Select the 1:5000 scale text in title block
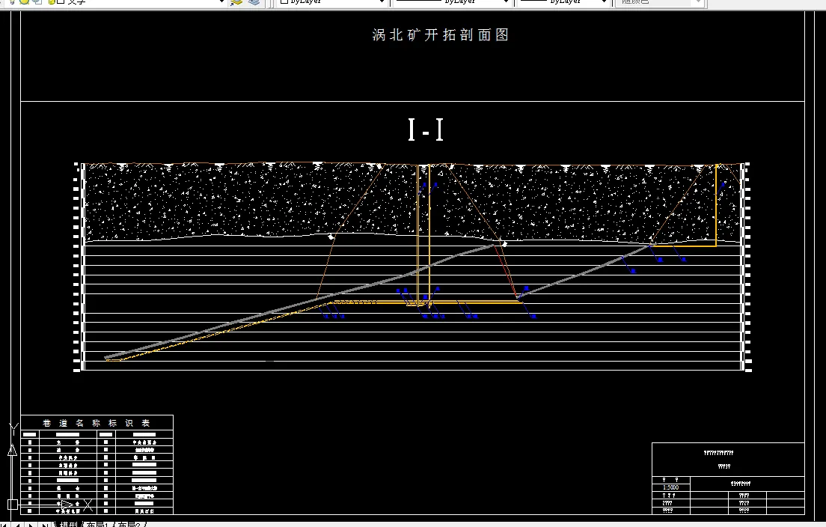The width and height of the screenshot is (826, 527). pos(670,487)
